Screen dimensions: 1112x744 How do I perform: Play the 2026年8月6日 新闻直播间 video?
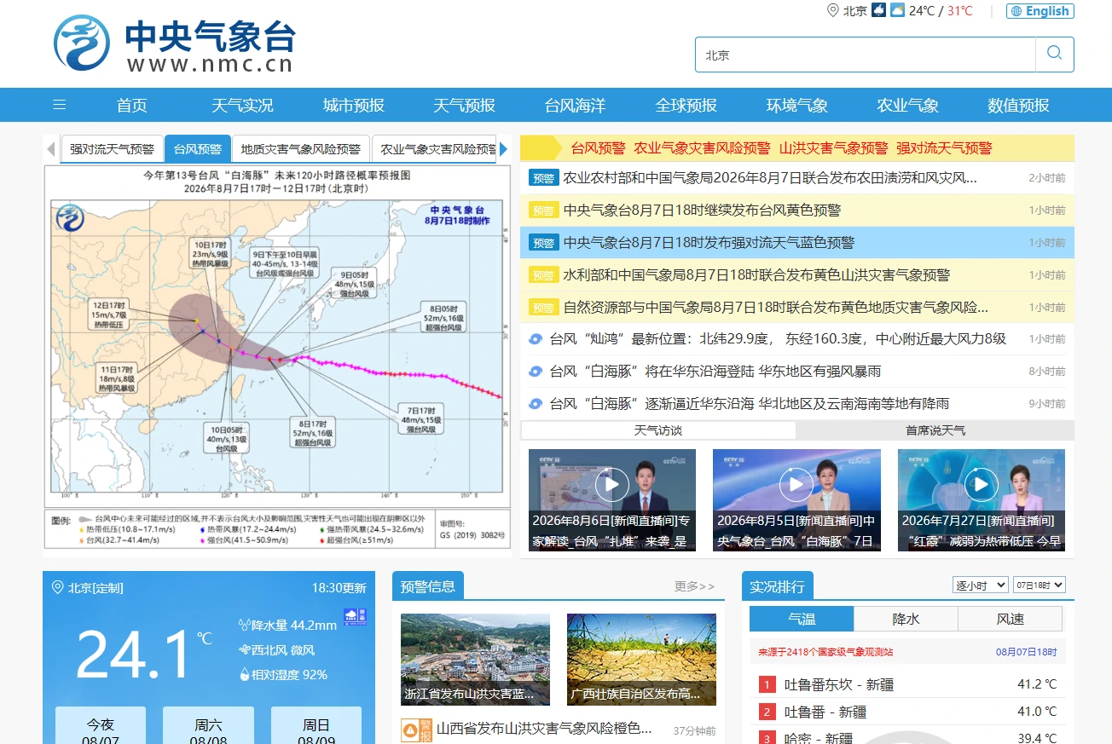612,485
